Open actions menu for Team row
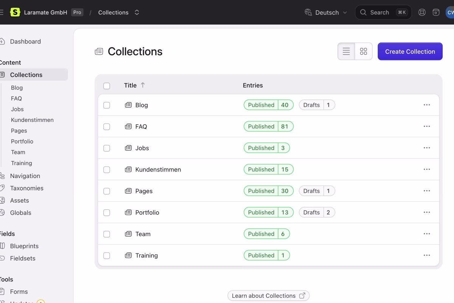Image resolution: width=454 pixels, height=303 pixels. 427,234
